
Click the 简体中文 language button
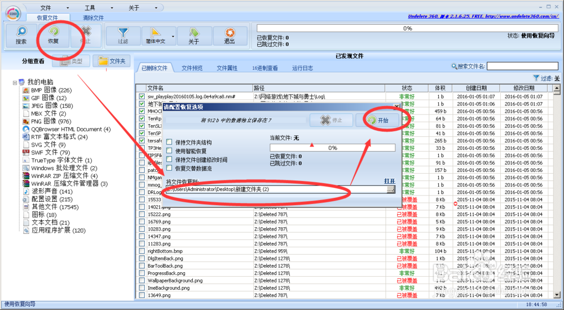(x=156, y=36)
